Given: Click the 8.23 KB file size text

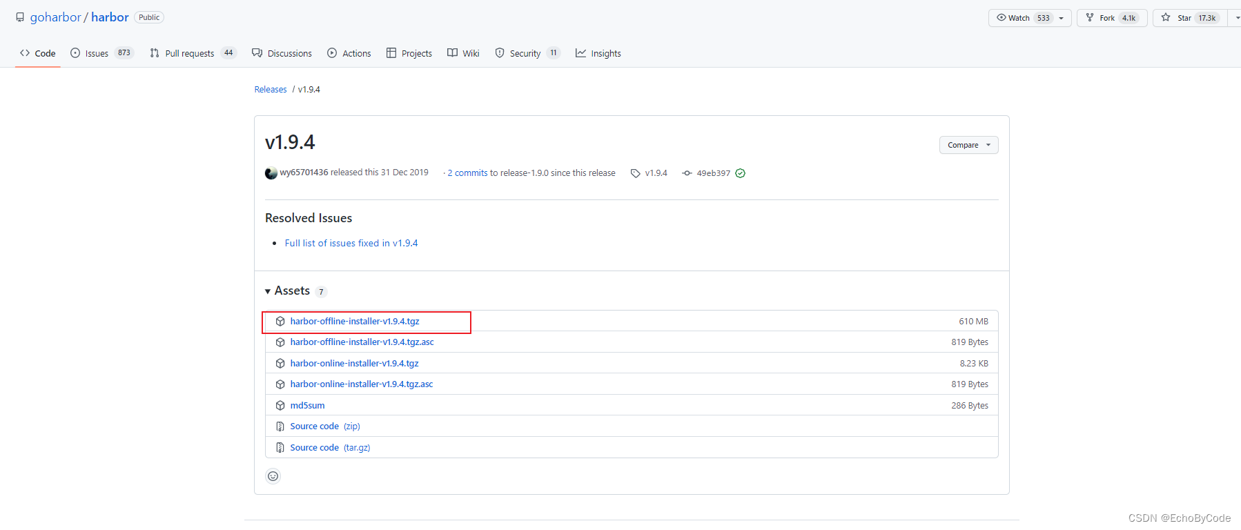Looking at the screenshot, I should pyautogui.click(x=974, y=364).
